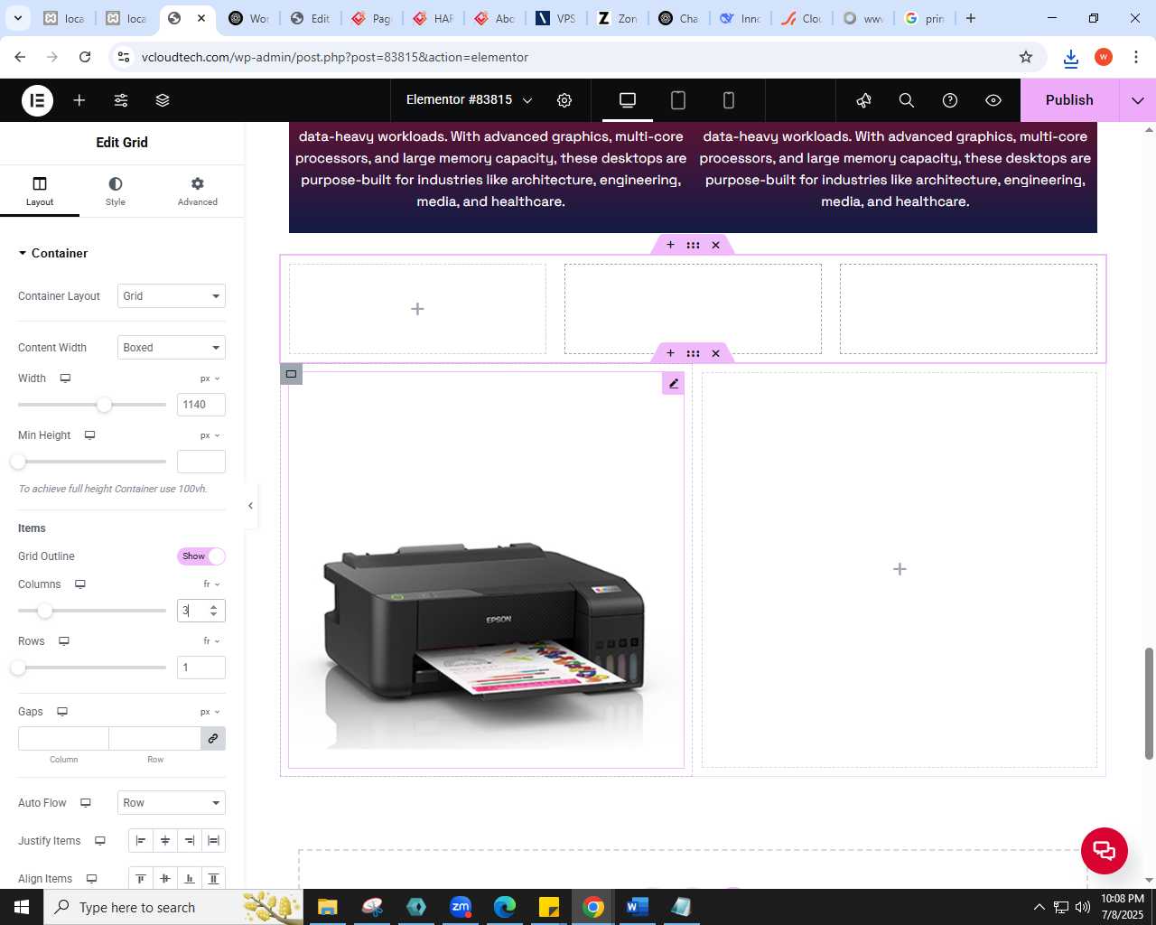Switch to Mobile responsive view

729,100
